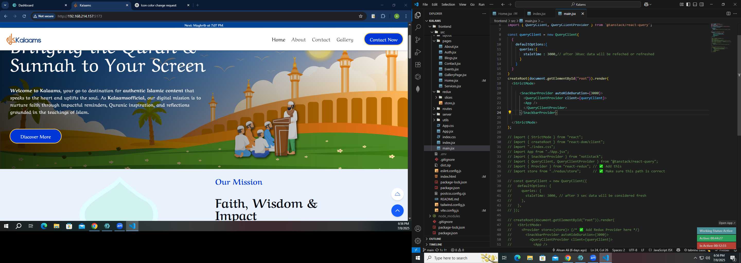Reload the Kalaams page in Chrome
741x263 pixels.
[x=24, y=16]
